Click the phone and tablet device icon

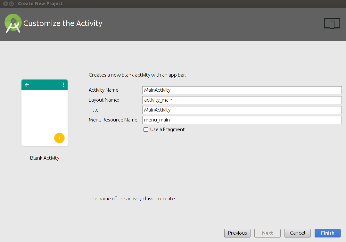332,24
